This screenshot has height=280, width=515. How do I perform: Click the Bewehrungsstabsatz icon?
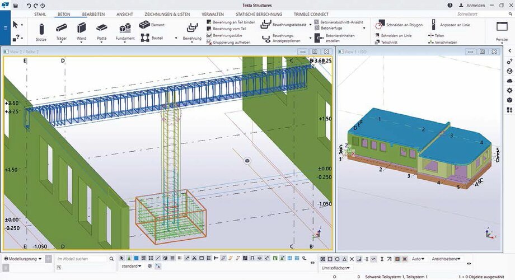tap(266, 24)
